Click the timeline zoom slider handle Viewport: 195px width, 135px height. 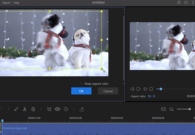point(190,109)
